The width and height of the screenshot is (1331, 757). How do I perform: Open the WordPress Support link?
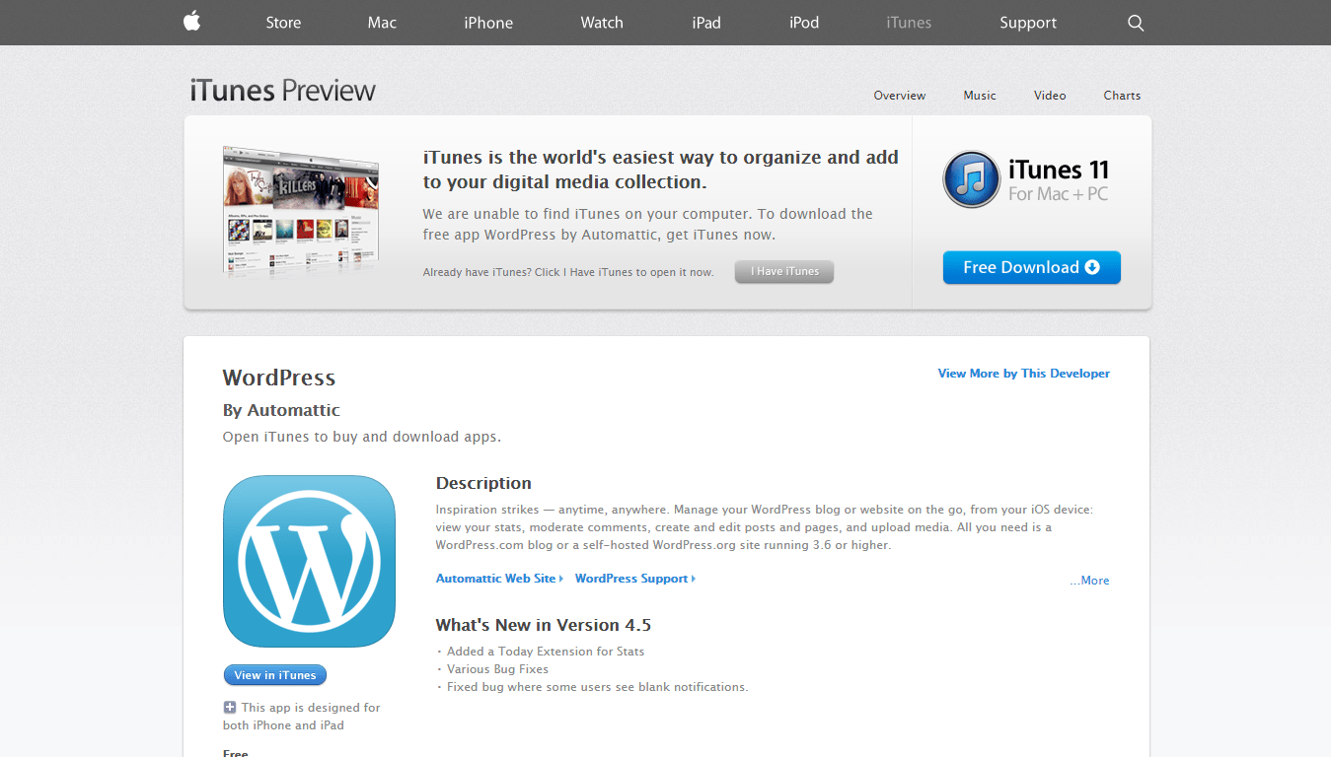point(635,579)
